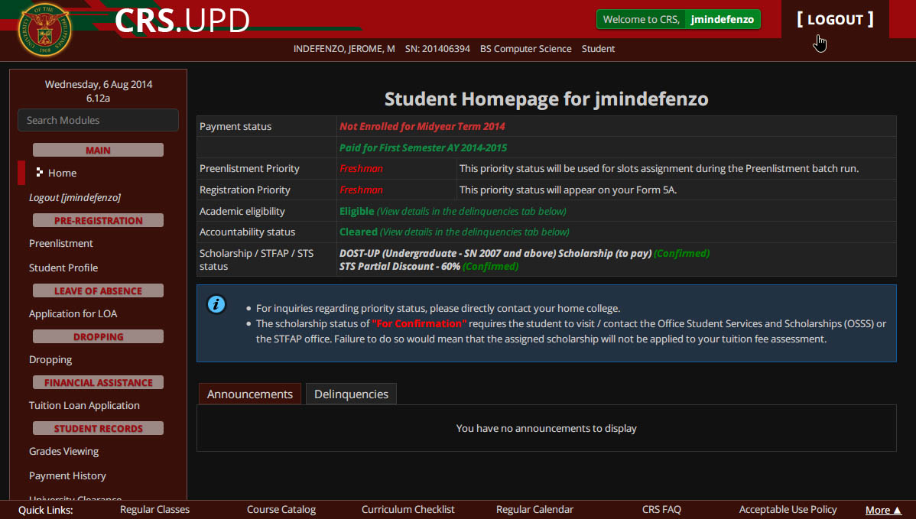Click the 'SN: 201406394' student number
This screenshot has height=519, width=916.
pyautogui.click(x=437, y=48)
